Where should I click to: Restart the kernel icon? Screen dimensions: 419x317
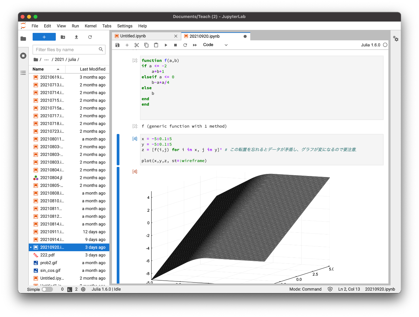click(x=185, y=45)
